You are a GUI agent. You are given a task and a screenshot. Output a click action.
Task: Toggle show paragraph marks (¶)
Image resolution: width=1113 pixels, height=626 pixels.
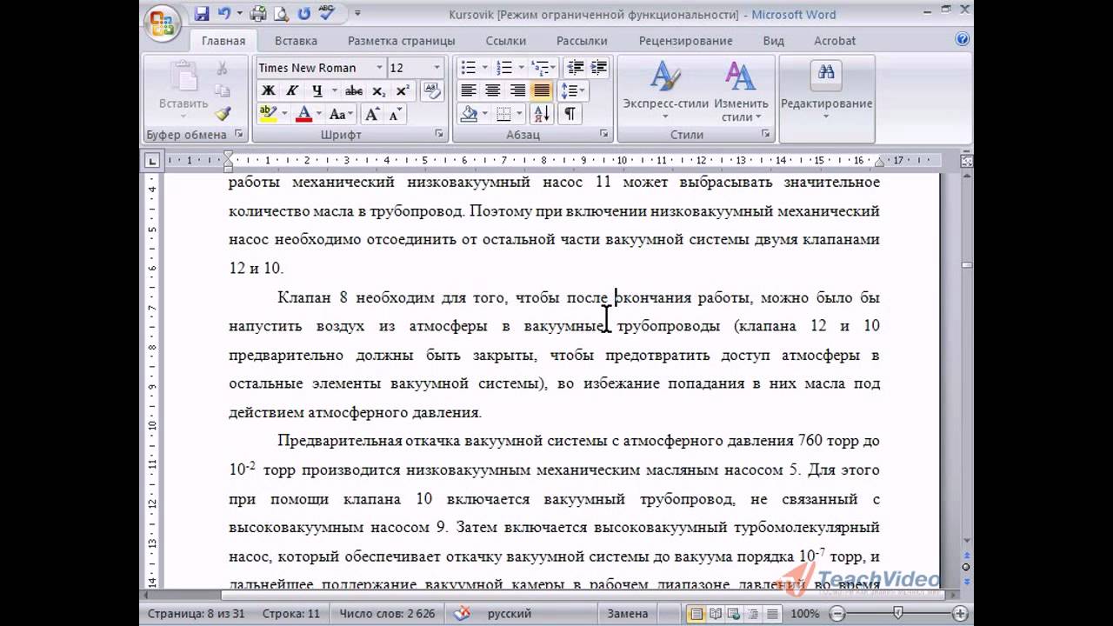pyautogui.click(x=570, y=114)
